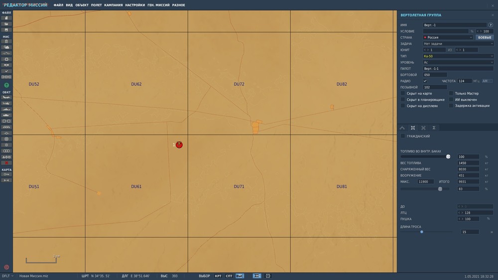Screen dimensions: 498x280
Task: Open the Тип dropdown showing Ка-50
Action: (458, 56)
